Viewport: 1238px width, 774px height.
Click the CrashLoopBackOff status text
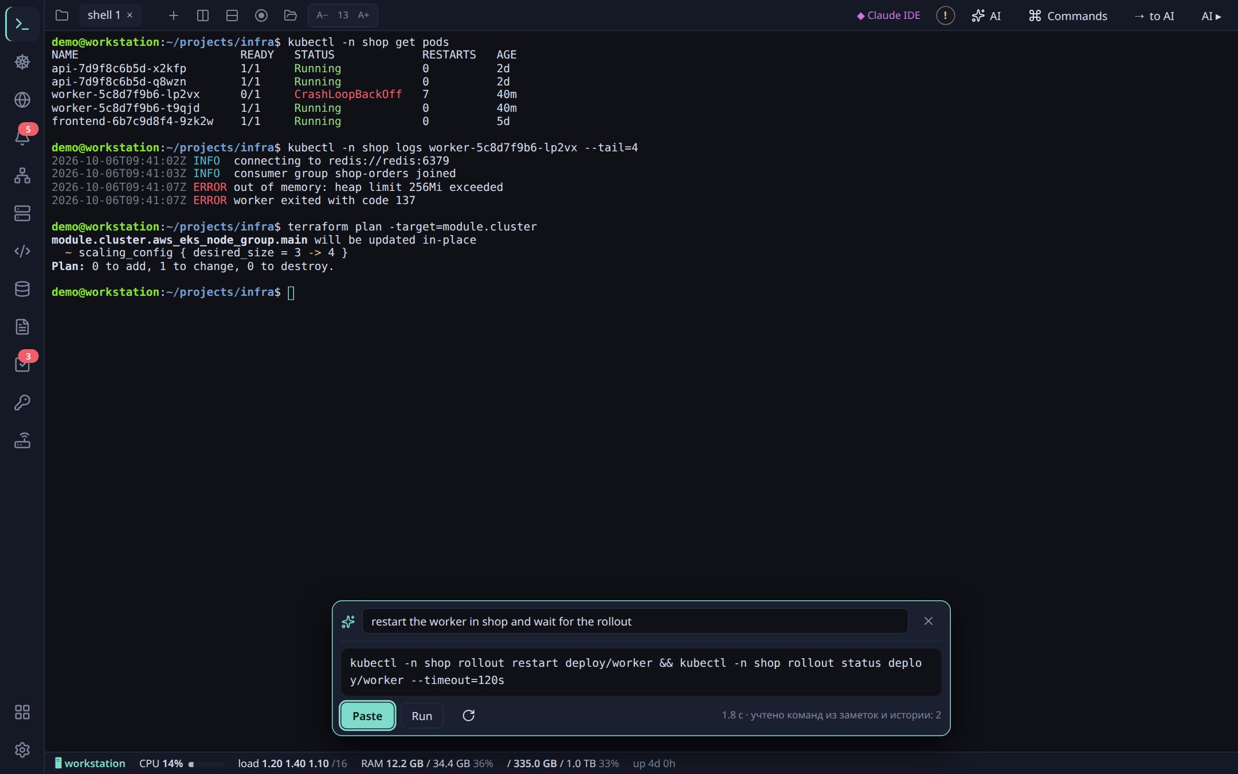coord(348,94)
